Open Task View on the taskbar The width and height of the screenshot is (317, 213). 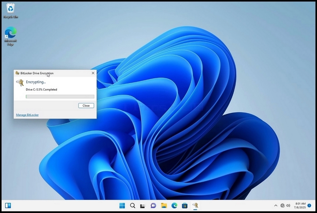(143, 206)
